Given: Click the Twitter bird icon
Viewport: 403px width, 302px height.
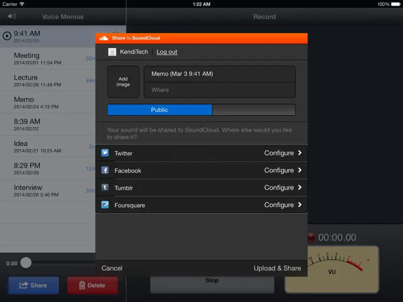Looking at the screenshot, I should [105, 153].
